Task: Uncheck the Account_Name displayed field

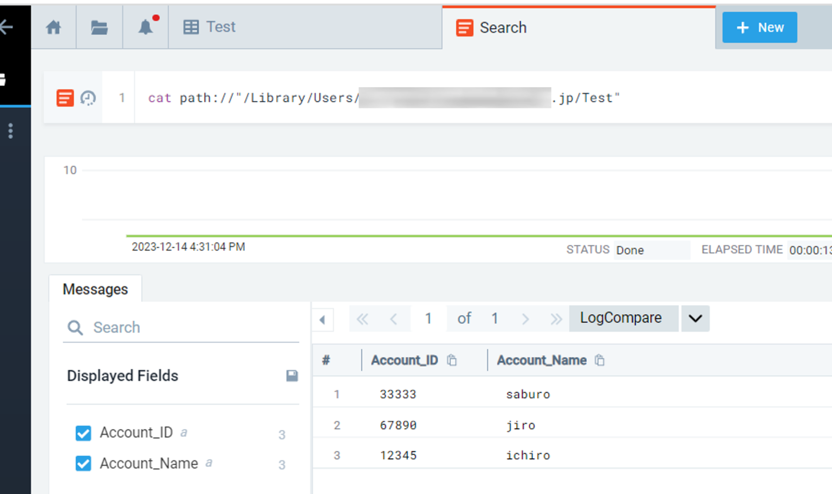Action: [x=83, y=464]
